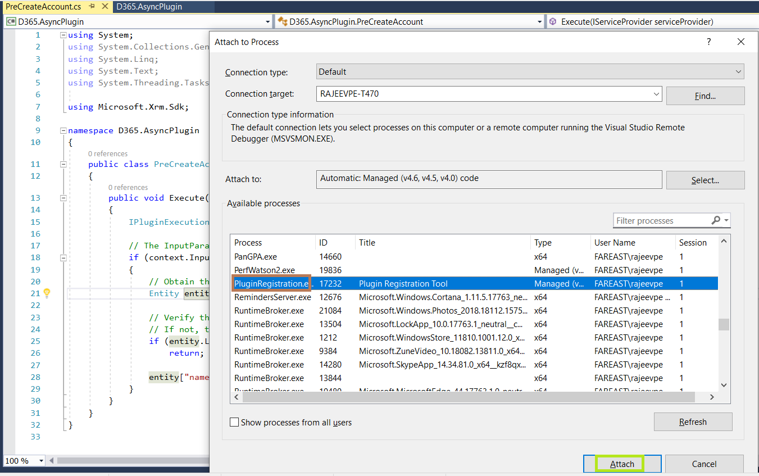Click the class icon before D365.AsyncPlugin.PreCreateAccount
The width and height of the screenshot is (759, 476).
click(x=281, y=21)
